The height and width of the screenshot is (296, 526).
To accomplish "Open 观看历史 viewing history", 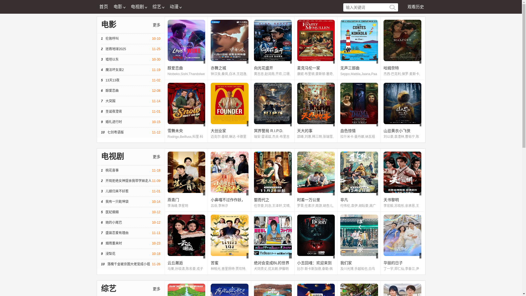I will [x=415, y=7].
